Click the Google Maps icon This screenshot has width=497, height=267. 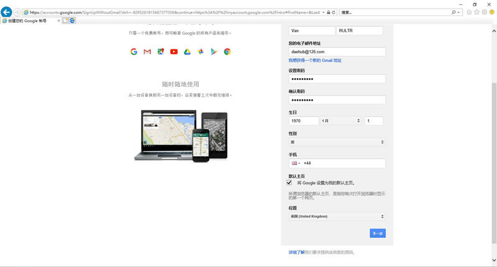pos(161,52)
